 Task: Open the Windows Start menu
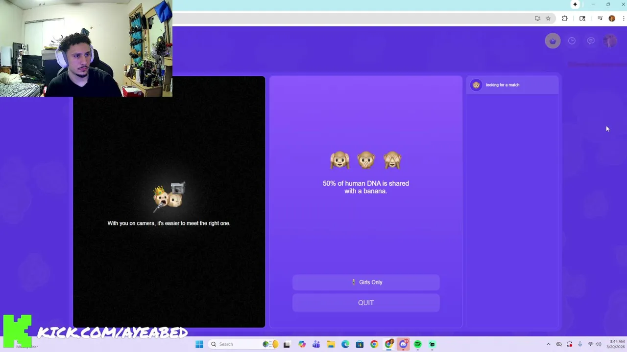[199, 344]
